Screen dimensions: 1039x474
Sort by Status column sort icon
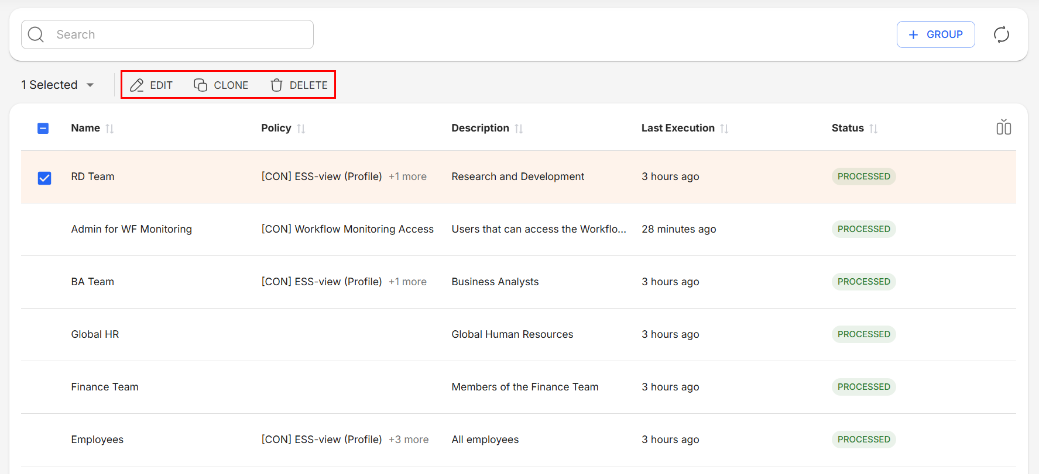point(873,129)
